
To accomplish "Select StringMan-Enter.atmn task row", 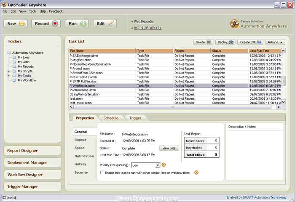I will 175,94.
